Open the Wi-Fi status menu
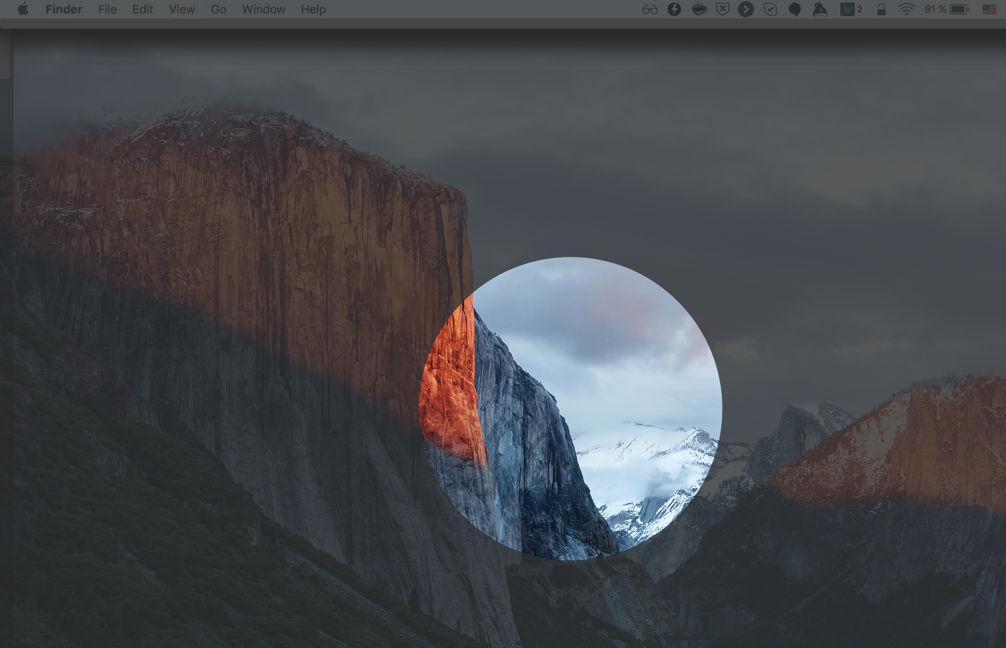1006x648 pixels. [906, 9]
